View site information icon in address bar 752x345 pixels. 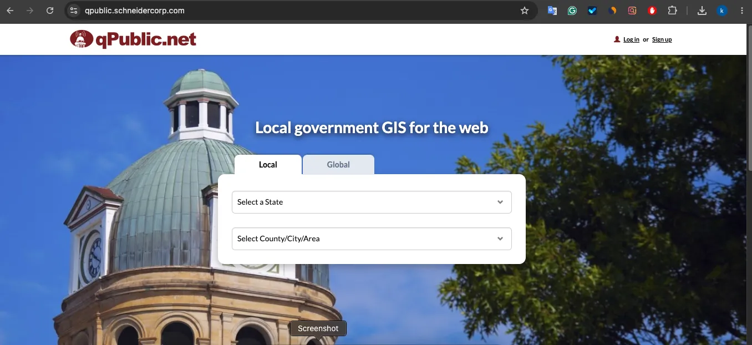coord(74,11)
